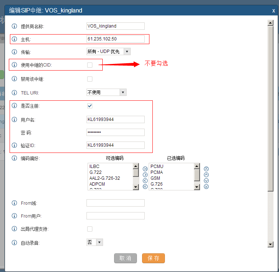The height and width of the screenshot is (272, 279).
Task: Open the 自动录音 dropdown
Action: point(95,242)
